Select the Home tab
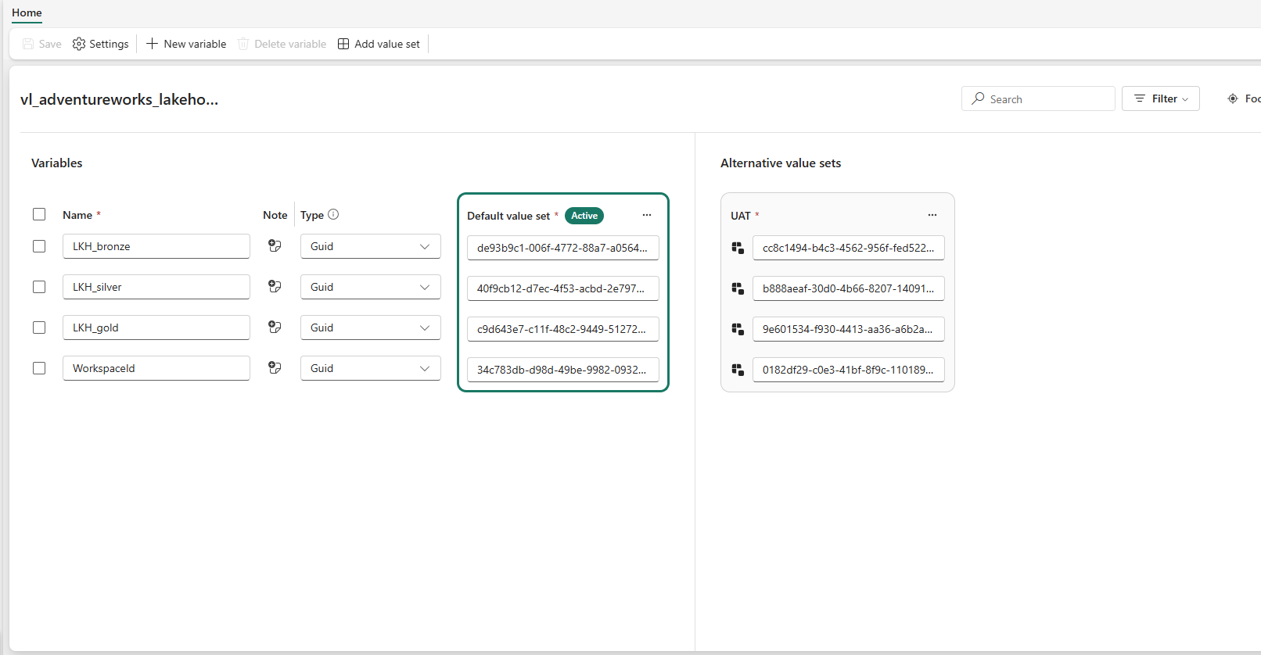The height and width of the screenshot is (655, 1261). point(27,13)
